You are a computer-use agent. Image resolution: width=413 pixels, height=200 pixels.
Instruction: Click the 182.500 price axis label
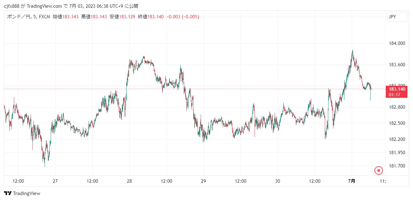(397, 123)
